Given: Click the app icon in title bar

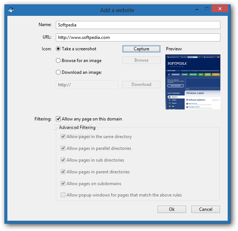Looking at the screenshot, I should pos(11,10).
